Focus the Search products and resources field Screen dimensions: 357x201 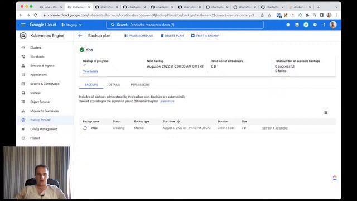[x=185, y=25]
